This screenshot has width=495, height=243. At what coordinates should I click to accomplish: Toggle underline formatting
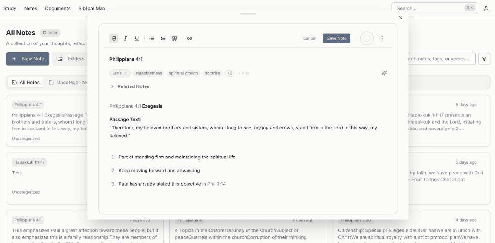click(137, 38)
